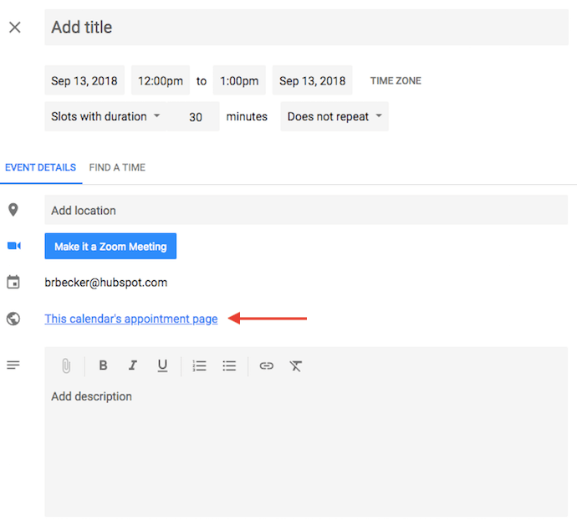The image size is (577, 526).
Task: Insert a numbered list
Action: tap(199, 365)
